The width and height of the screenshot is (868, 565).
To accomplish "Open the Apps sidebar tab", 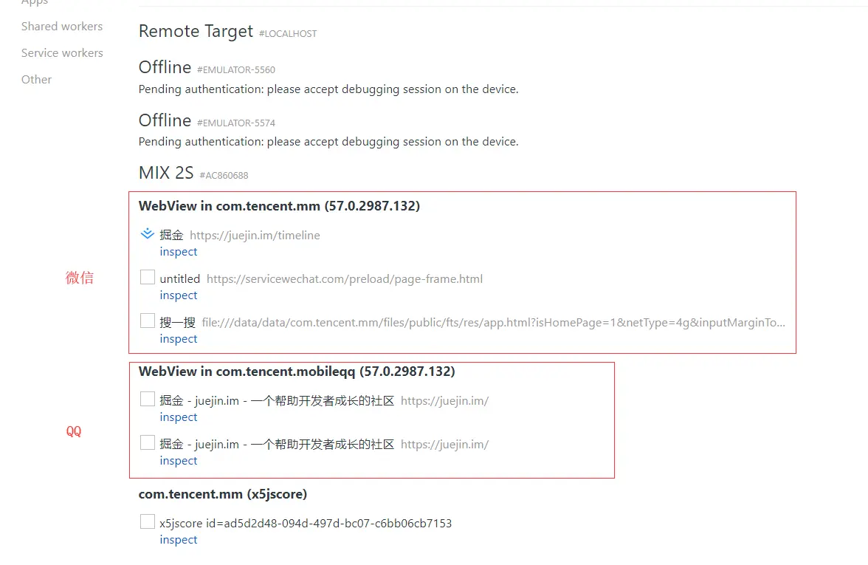I will click(x=34, y=3).
